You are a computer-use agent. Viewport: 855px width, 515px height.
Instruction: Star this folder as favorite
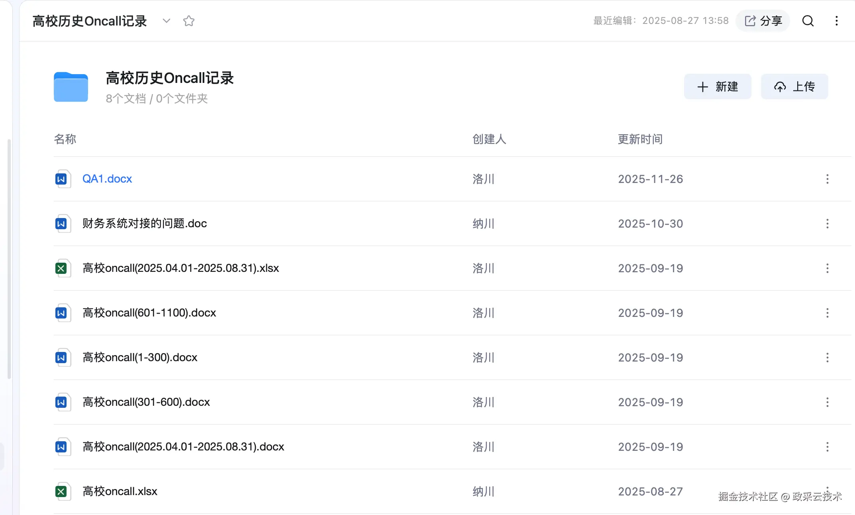[189, 21]
